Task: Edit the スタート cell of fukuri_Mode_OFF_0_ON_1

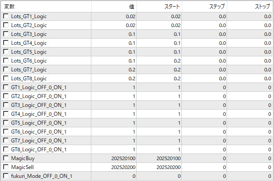Action: tap(159, 176)
